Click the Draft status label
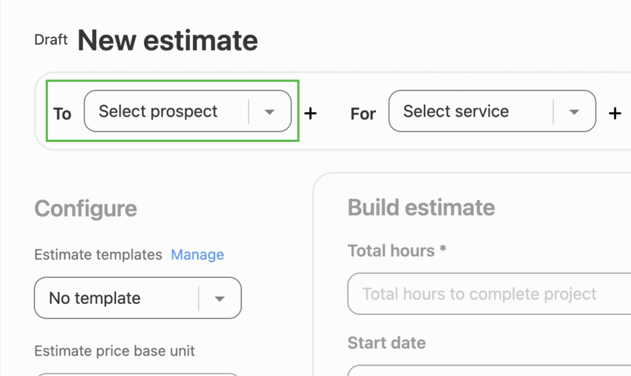Viewport: 631px width, 376px height. pos(51,40)
